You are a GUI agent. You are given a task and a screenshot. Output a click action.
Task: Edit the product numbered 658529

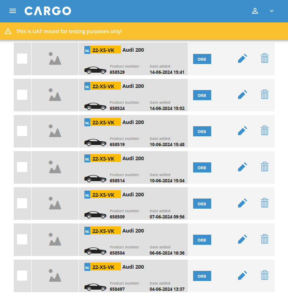(x=242, y=59)
